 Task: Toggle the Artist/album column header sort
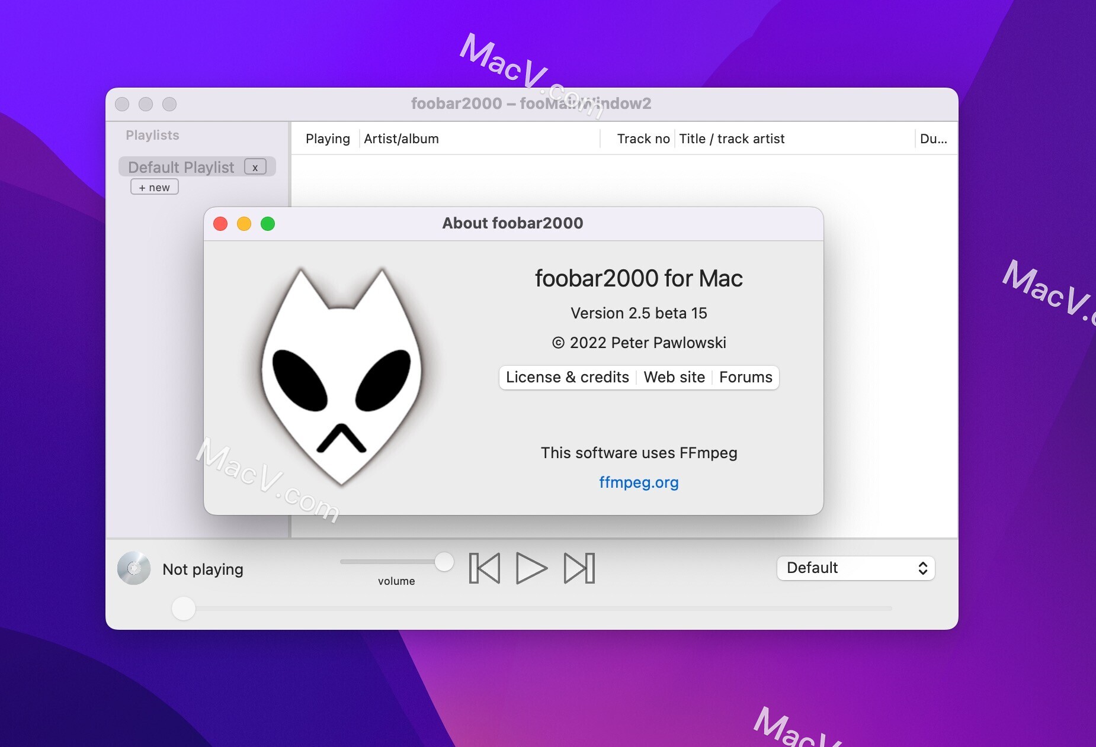pos(401,139)
